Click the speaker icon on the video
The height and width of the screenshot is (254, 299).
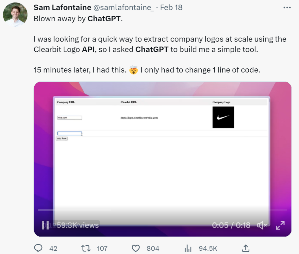261,225
